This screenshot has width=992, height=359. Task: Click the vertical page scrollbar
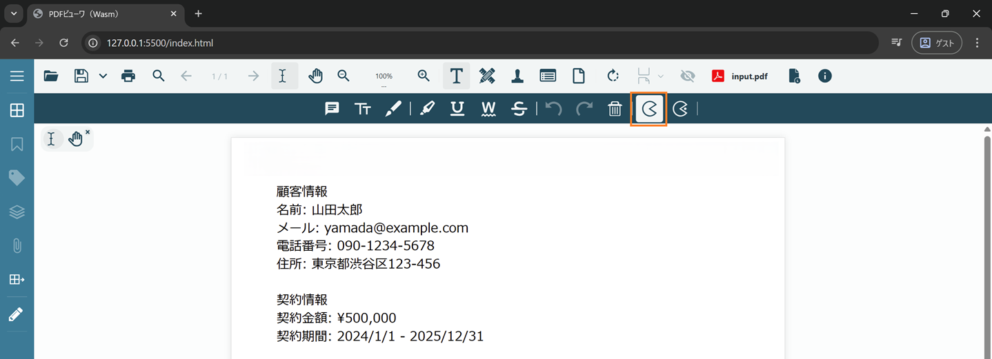tap(986, 241)
